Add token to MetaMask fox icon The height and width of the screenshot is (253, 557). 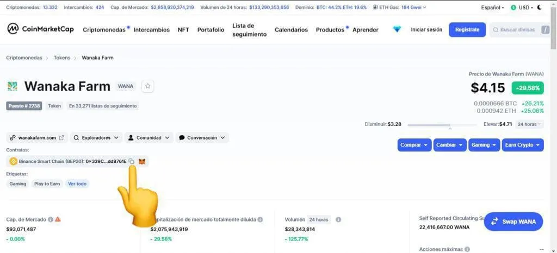[142, 161]
